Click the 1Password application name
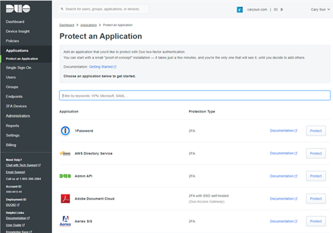Viewport: 333px width, 233px height. pos(84,131)
